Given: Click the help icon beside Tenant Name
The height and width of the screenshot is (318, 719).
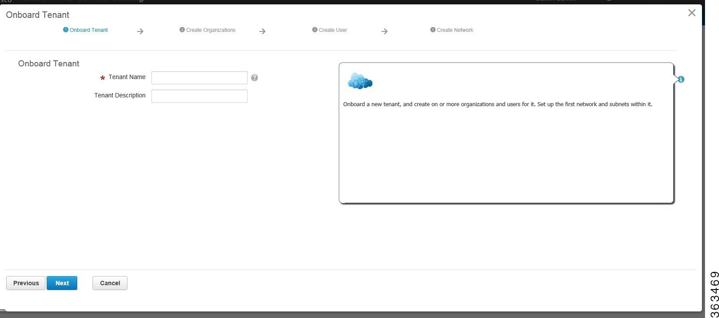Looking at the screenshot, I should coord(255,78).
